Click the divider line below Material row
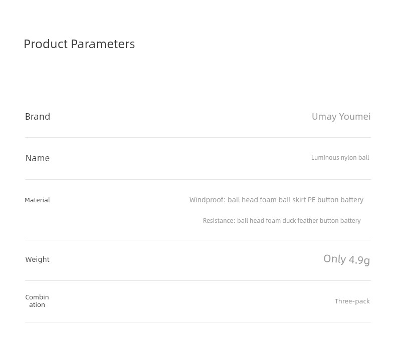This screenshot has width=396, height=357. click(198, 240)
